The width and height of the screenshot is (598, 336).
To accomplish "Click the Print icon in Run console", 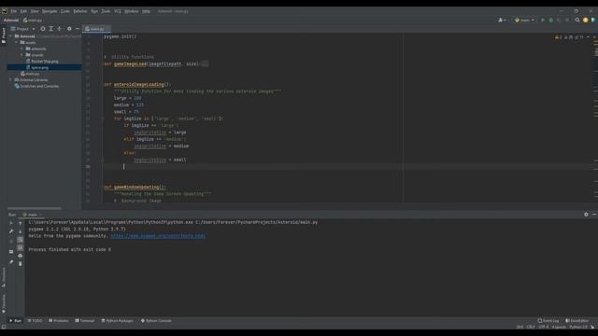I will [x=21, y=256].
